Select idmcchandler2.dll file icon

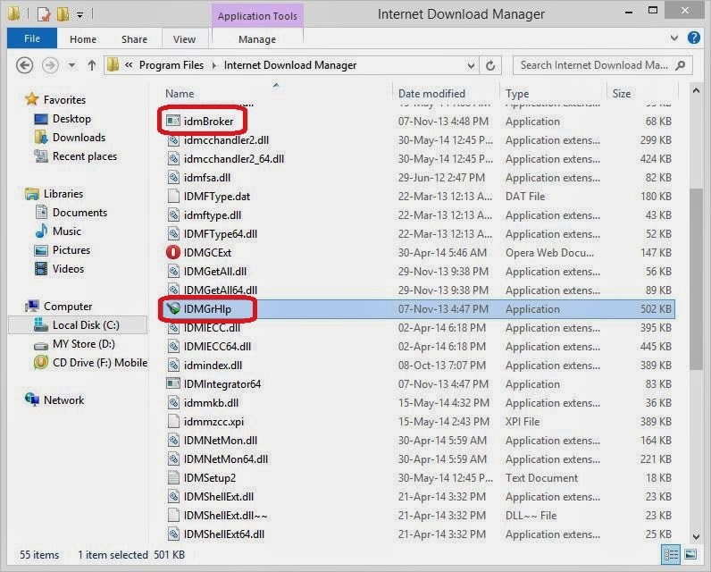pyautogui.click(x=173, y=140)
